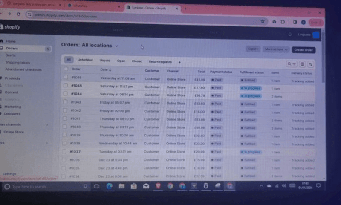The image size is (341, 205).
Task: Open Marketing in sidebar
Action: point(13,107)
